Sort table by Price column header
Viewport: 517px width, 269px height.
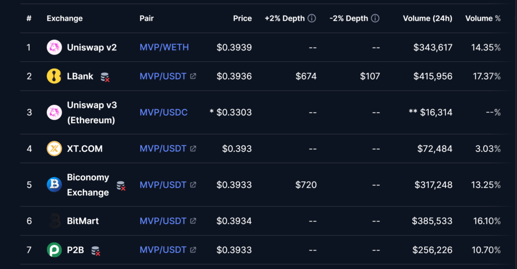pyautogui.click(x=242, y=18)
